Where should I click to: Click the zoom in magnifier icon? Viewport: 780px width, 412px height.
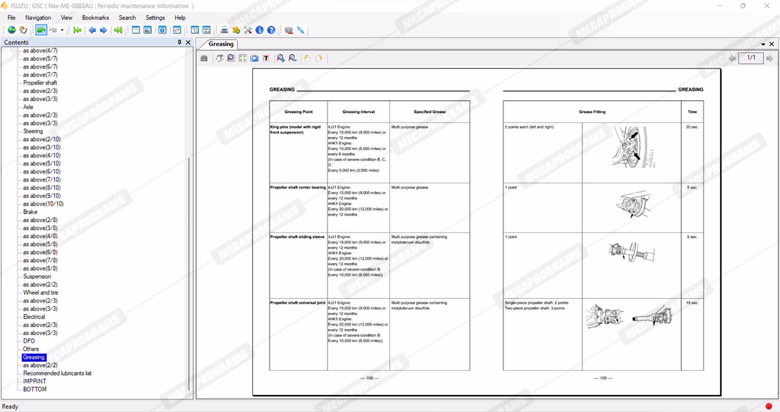pos(280,58)
